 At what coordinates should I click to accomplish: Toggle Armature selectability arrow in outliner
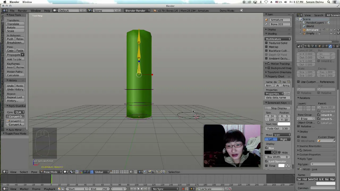335,30
